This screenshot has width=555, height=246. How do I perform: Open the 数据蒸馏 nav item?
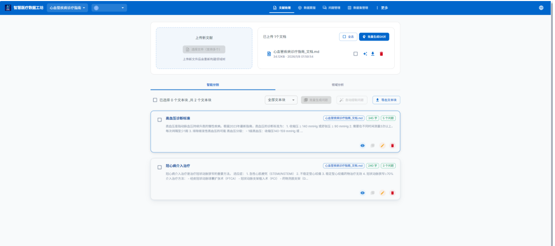click(306, 8)
